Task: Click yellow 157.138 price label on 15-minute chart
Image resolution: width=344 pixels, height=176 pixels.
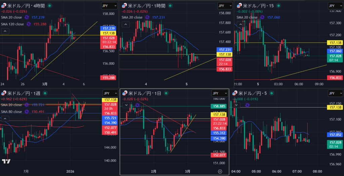Action: pos(335,43)
